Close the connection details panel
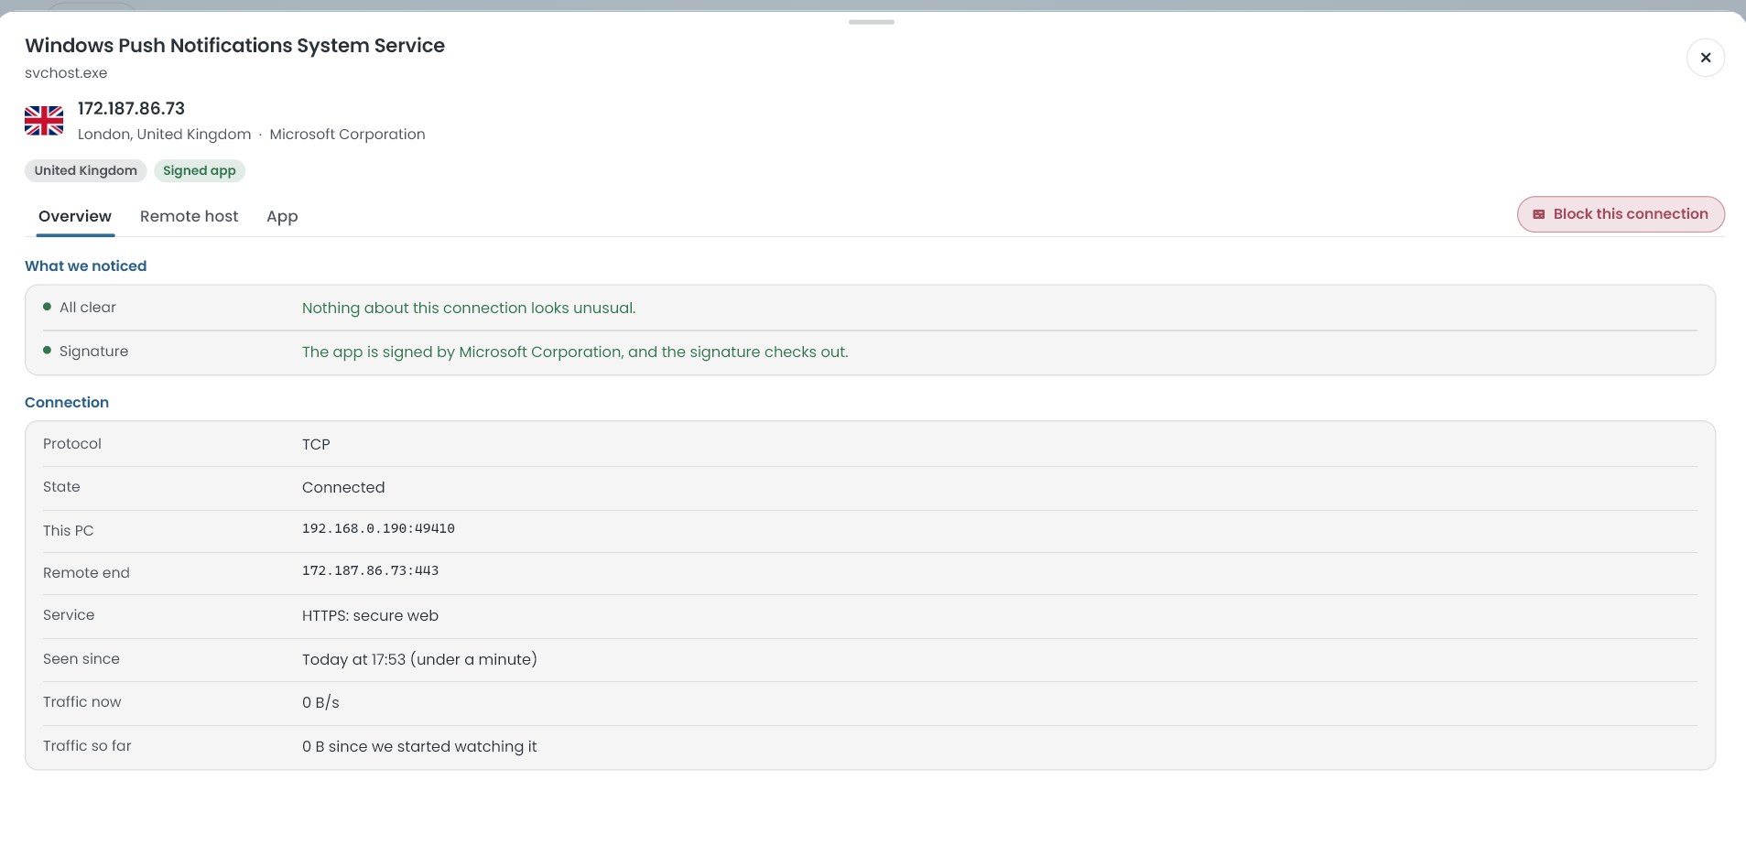 (1705, 58)
